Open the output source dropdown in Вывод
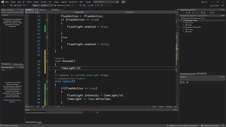This screenshot has width=226, height=127. tap(64, 113)
